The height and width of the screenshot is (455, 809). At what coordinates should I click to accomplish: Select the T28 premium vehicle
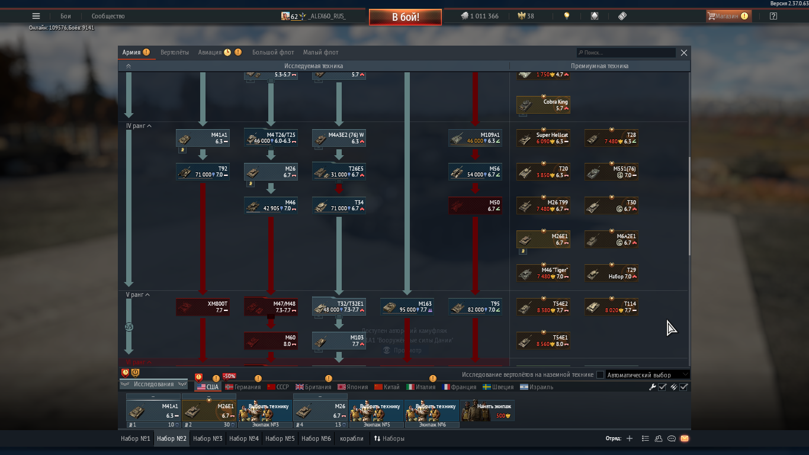click(611, 138)
